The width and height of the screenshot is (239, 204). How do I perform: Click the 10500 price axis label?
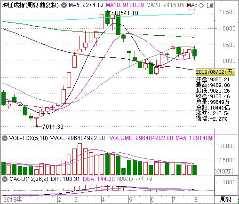click(227, 12)
